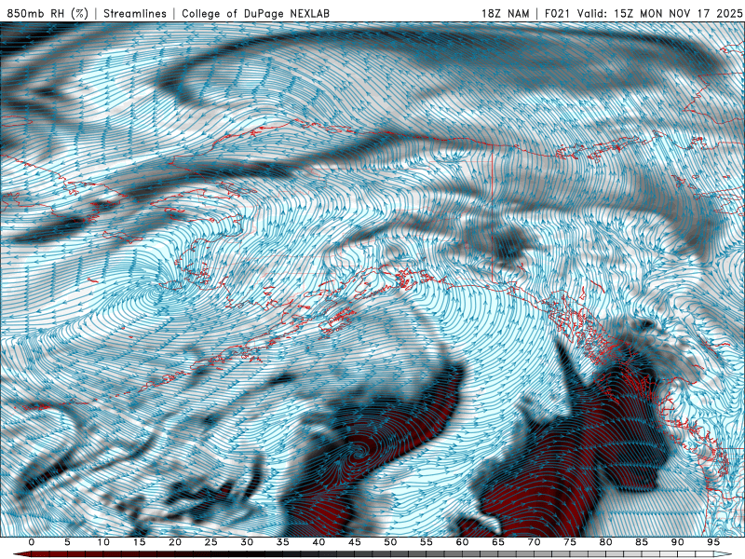Select the '35' scale label
745x559 pixels.
click(283, 542)
